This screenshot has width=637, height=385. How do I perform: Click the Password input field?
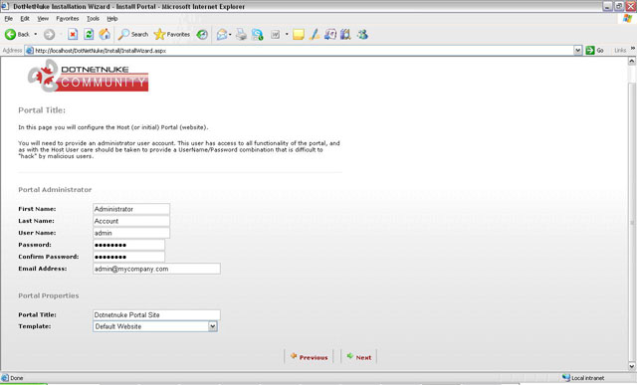point(128,245)
